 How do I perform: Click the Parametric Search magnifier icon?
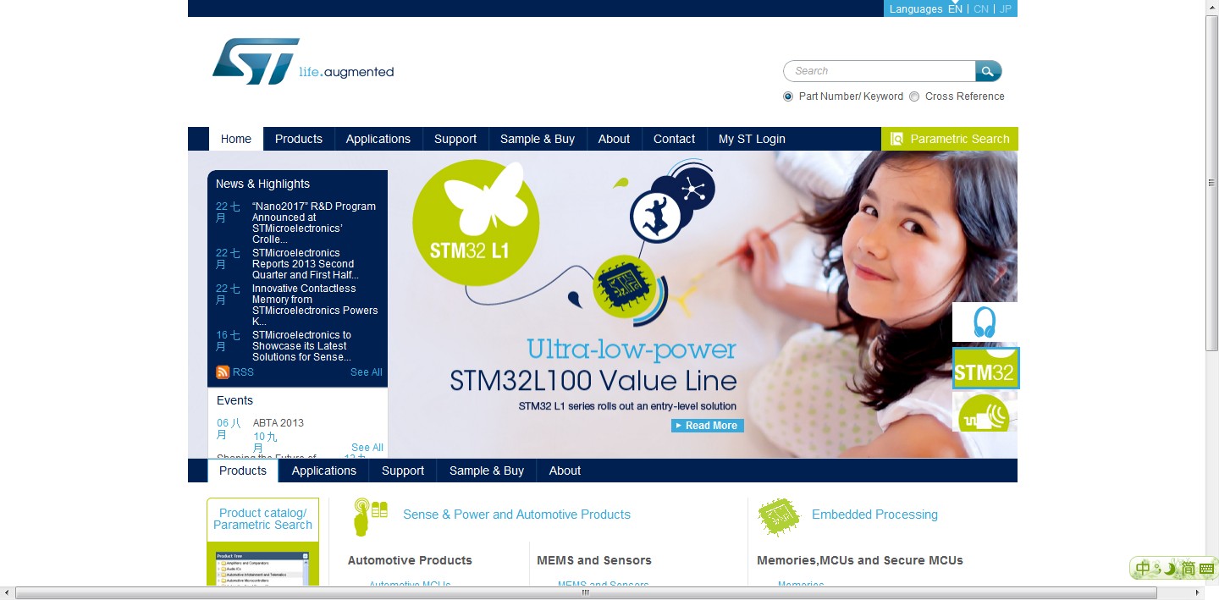tap(896, 139)
